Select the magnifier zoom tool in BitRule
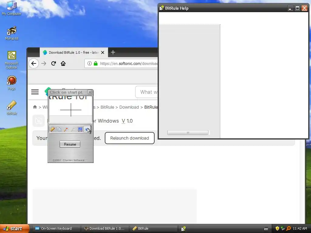 point(66,129)
